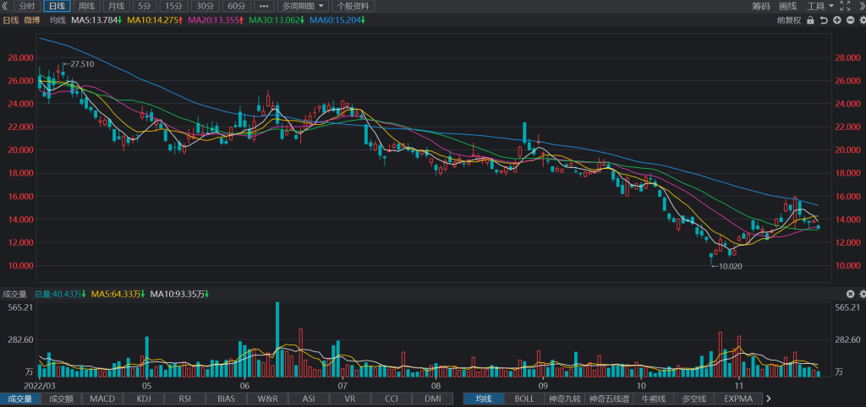Select the 多空线 overlay tab

[x=695, y=399]
